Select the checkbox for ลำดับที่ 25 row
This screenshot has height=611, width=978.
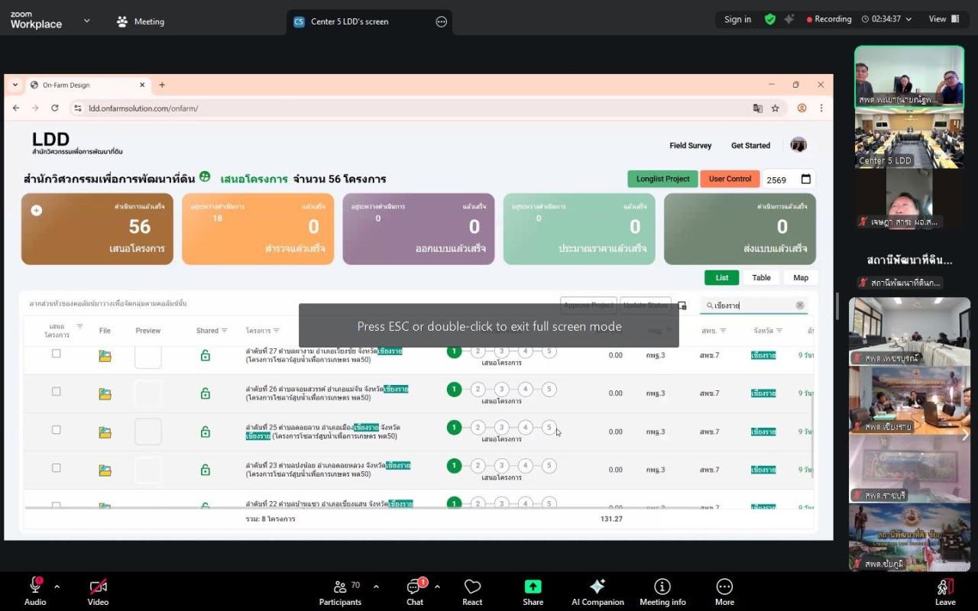tap(56, 430)
